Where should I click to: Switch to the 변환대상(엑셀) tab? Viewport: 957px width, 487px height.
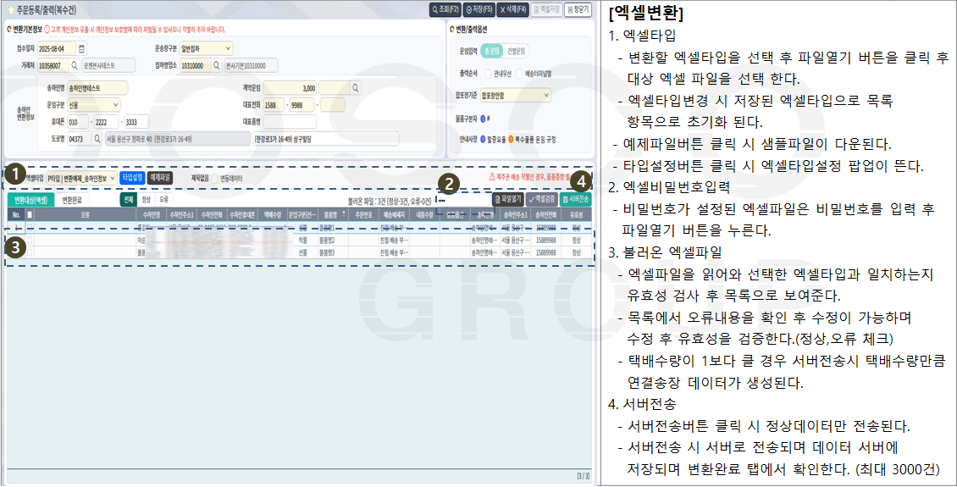tap(30, 200)
